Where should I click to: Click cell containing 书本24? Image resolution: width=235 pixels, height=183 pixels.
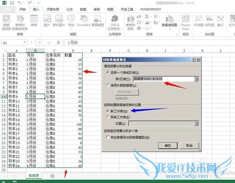pyautogui.click(x=16, y=166)
